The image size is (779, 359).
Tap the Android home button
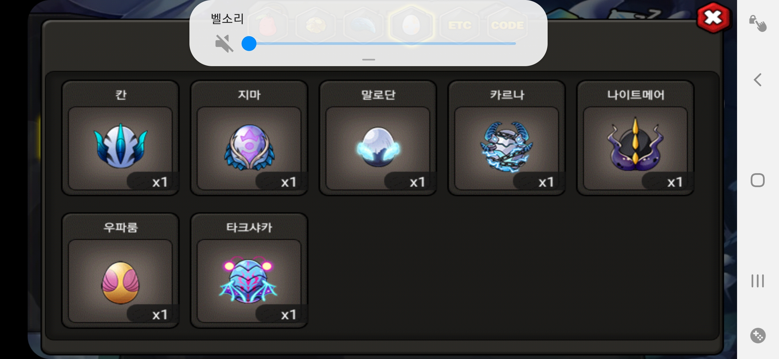pyautogui.click(x=758, y=180)
